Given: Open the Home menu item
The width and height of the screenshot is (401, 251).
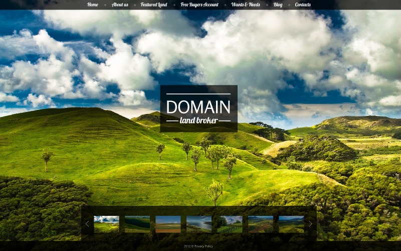Looking at the screenshot, I should (x=93, y=5).
